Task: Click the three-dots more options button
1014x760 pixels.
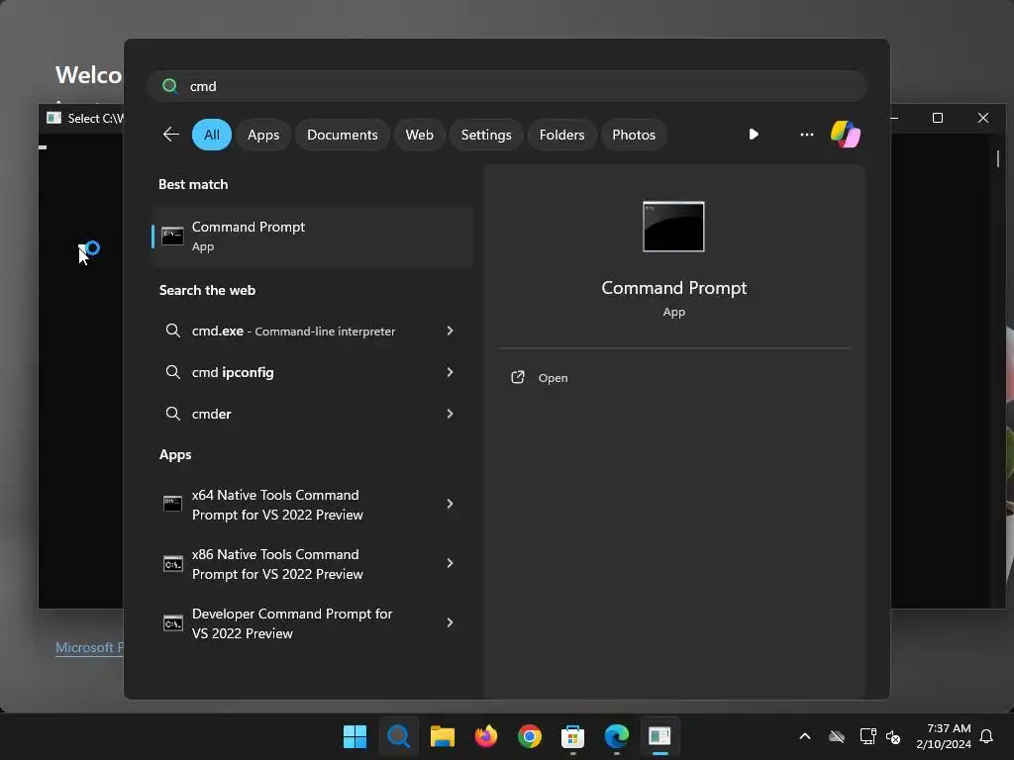Action: 806,135
